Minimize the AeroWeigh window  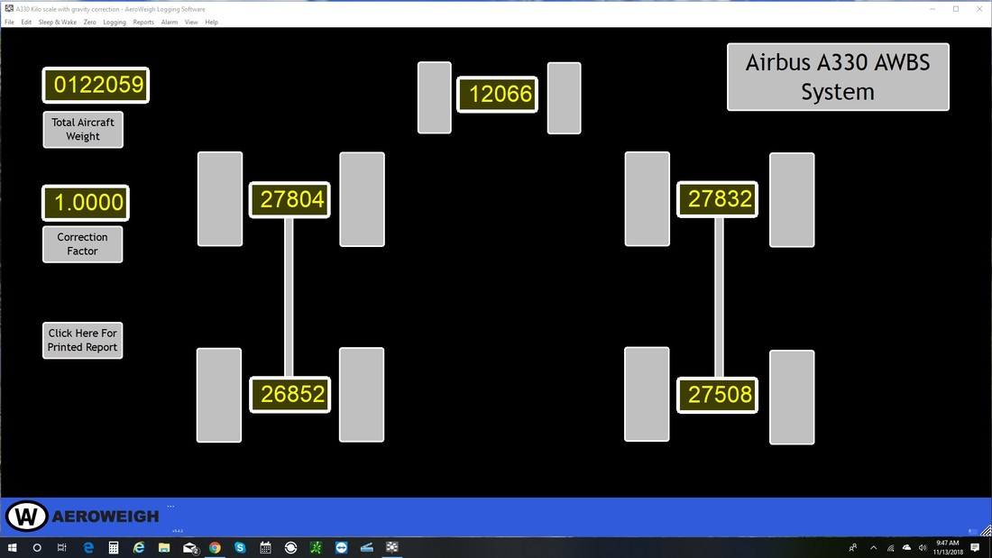[x=932, y=9]
